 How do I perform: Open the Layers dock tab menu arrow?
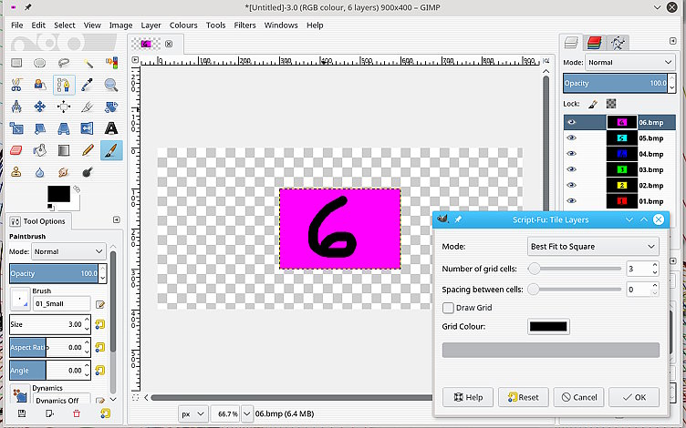pos(673,41)
